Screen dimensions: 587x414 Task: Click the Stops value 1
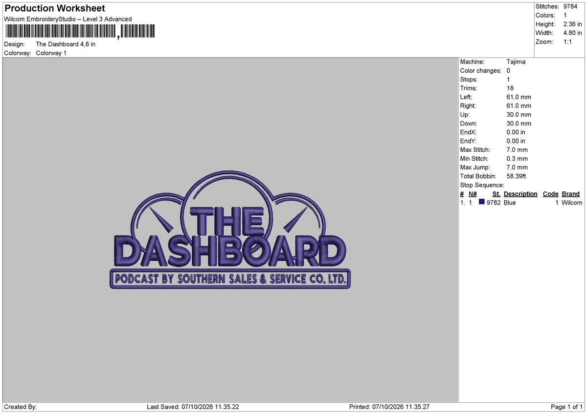(x=508, y=79)
